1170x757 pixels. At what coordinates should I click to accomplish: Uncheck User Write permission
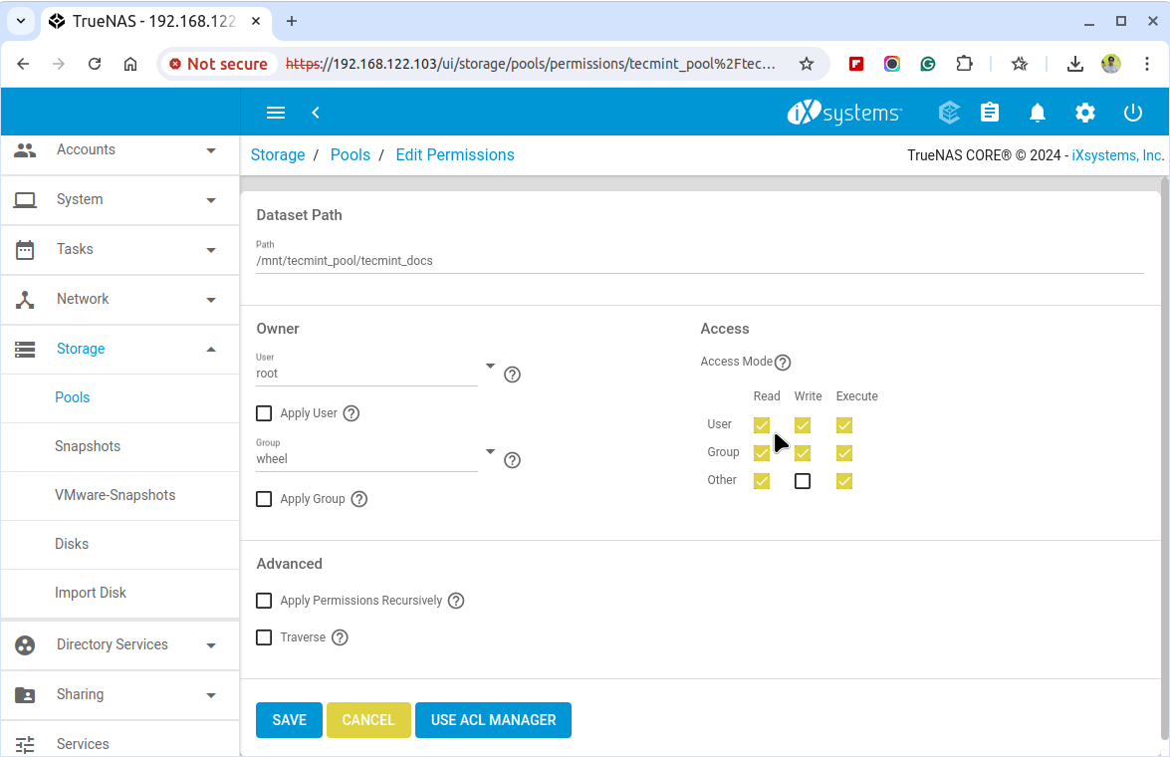[x=803, y=425]
